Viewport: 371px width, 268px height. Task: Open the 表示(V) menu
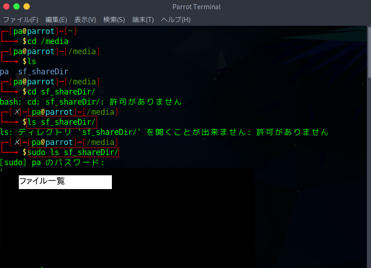pyautogui.click(x=85, y=20)
